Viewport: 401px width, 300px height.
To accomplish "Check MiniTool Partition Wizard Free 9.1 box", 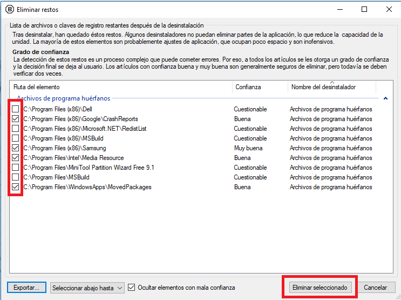I will [x=15, y=167].
